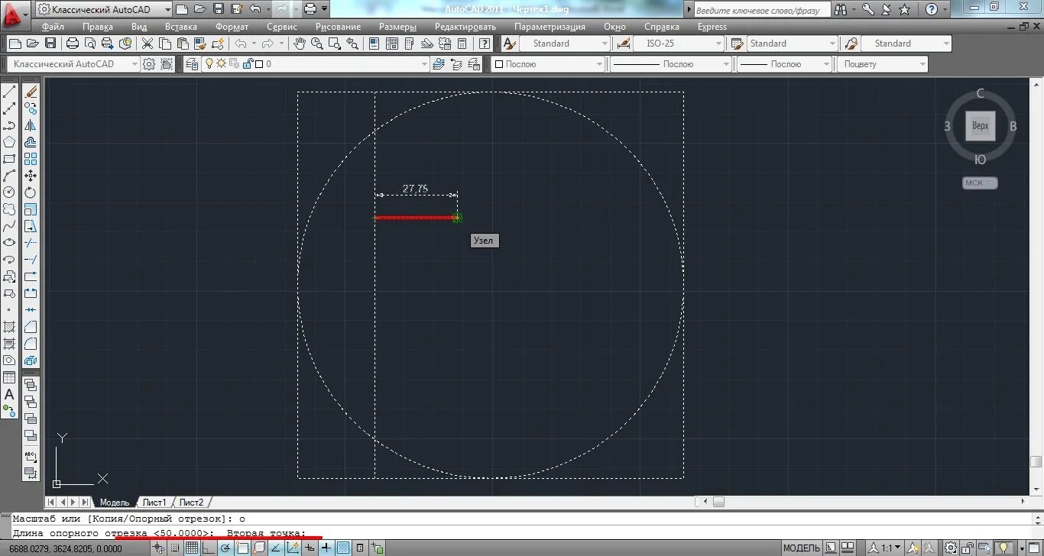The width and height of the screenshot is (1044, 556).
Task: Toggle Dynamic Input in status bar
Action: [x=310, y=548]
